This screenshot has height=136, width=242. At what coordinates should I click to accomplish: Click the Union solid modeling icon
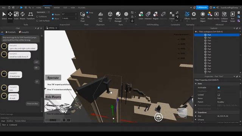click(141, 15)
